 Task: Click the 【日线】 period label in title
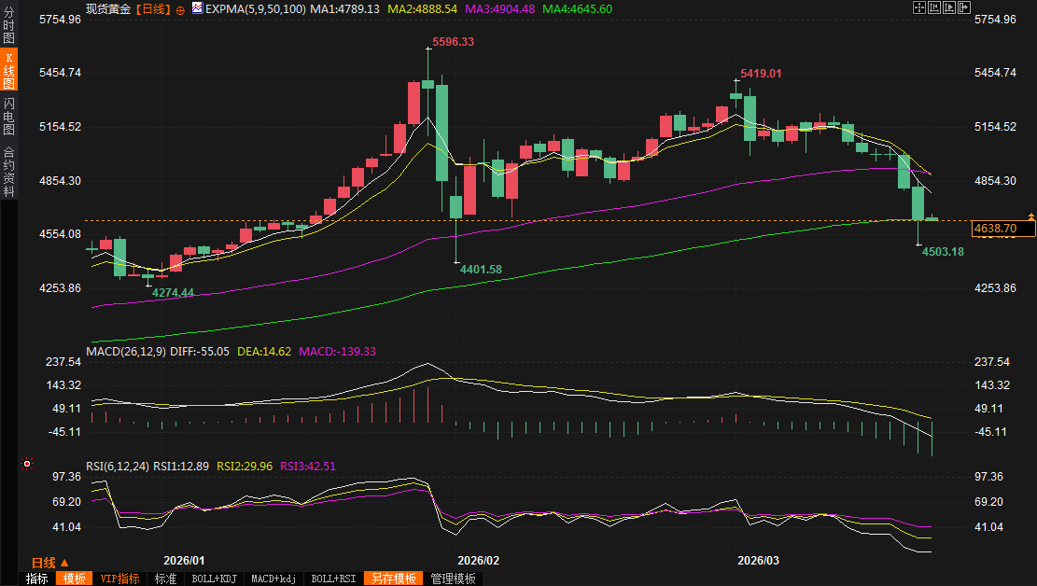coord(153,9)
